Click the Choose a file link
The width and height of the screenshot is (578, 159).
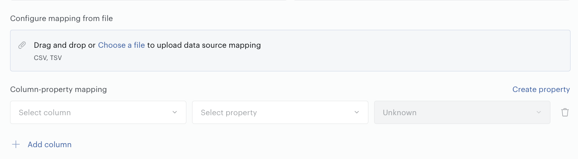click(x=121, y=45)
